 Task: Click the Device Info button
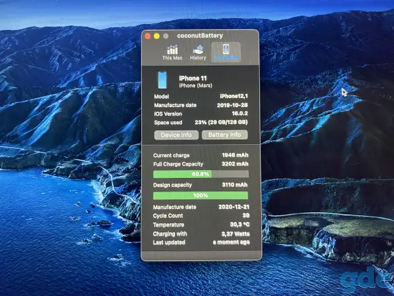pyautogui.click(x=176, y=135)
